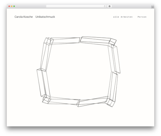Click the download icon beside the address bar

(109, 6)
